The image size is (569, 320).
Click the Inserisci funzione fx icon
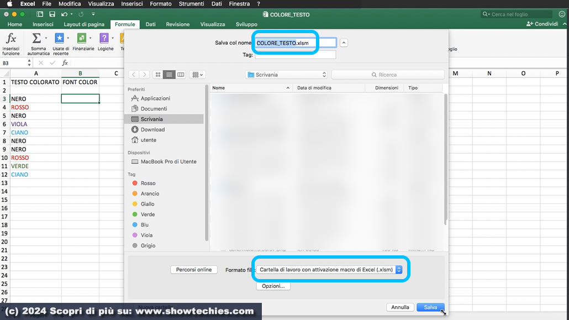(x=11, y=39)
